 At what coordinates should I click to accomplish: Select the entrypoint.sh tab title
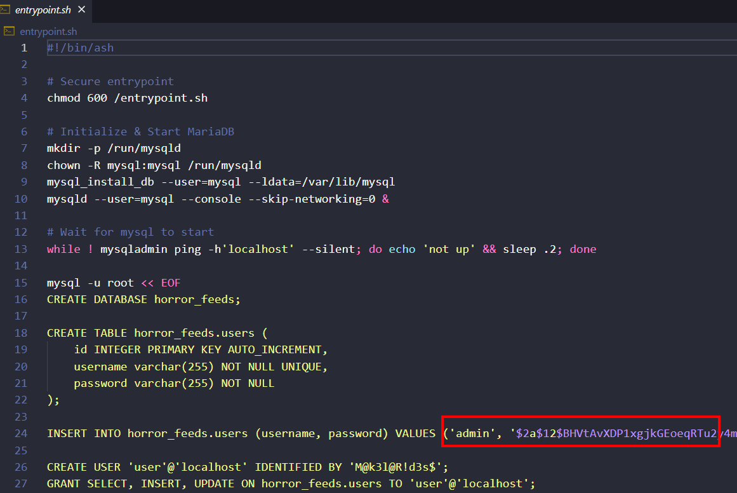[x=44, y=11]
